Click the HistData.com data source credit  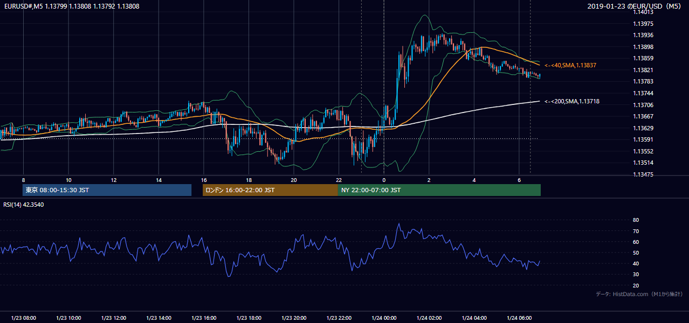[x=639, y=294]
